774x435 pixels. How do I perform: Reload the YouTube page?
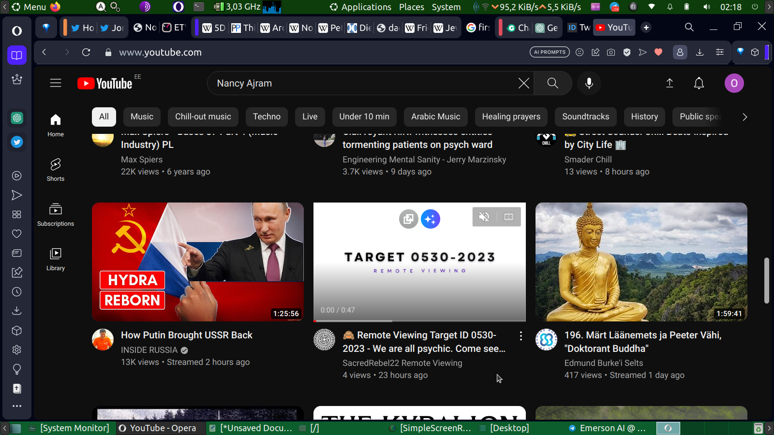[x=86, y=52]
